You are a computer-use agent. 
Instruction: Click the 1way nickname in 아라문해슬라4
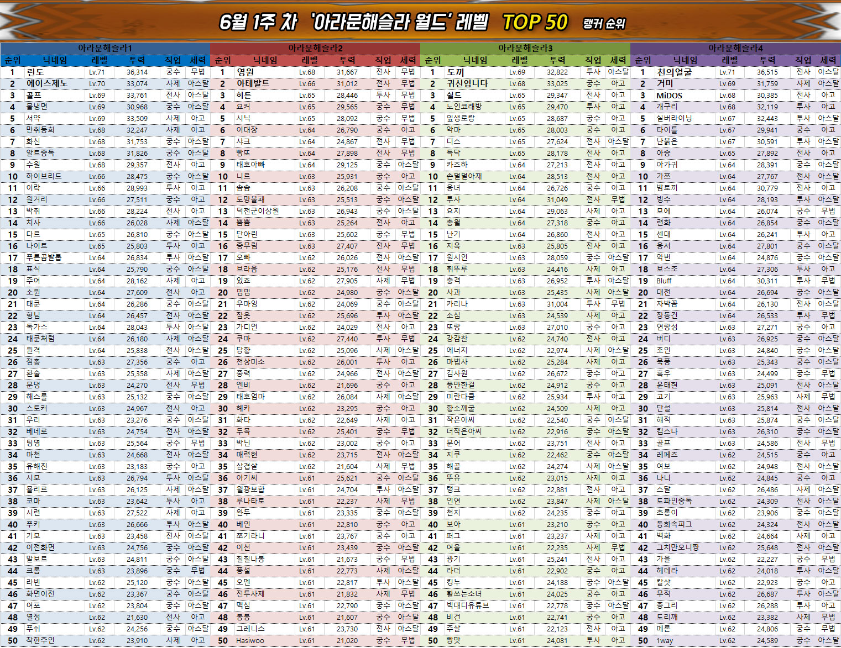pyautogui.click(x=665, y=641)
